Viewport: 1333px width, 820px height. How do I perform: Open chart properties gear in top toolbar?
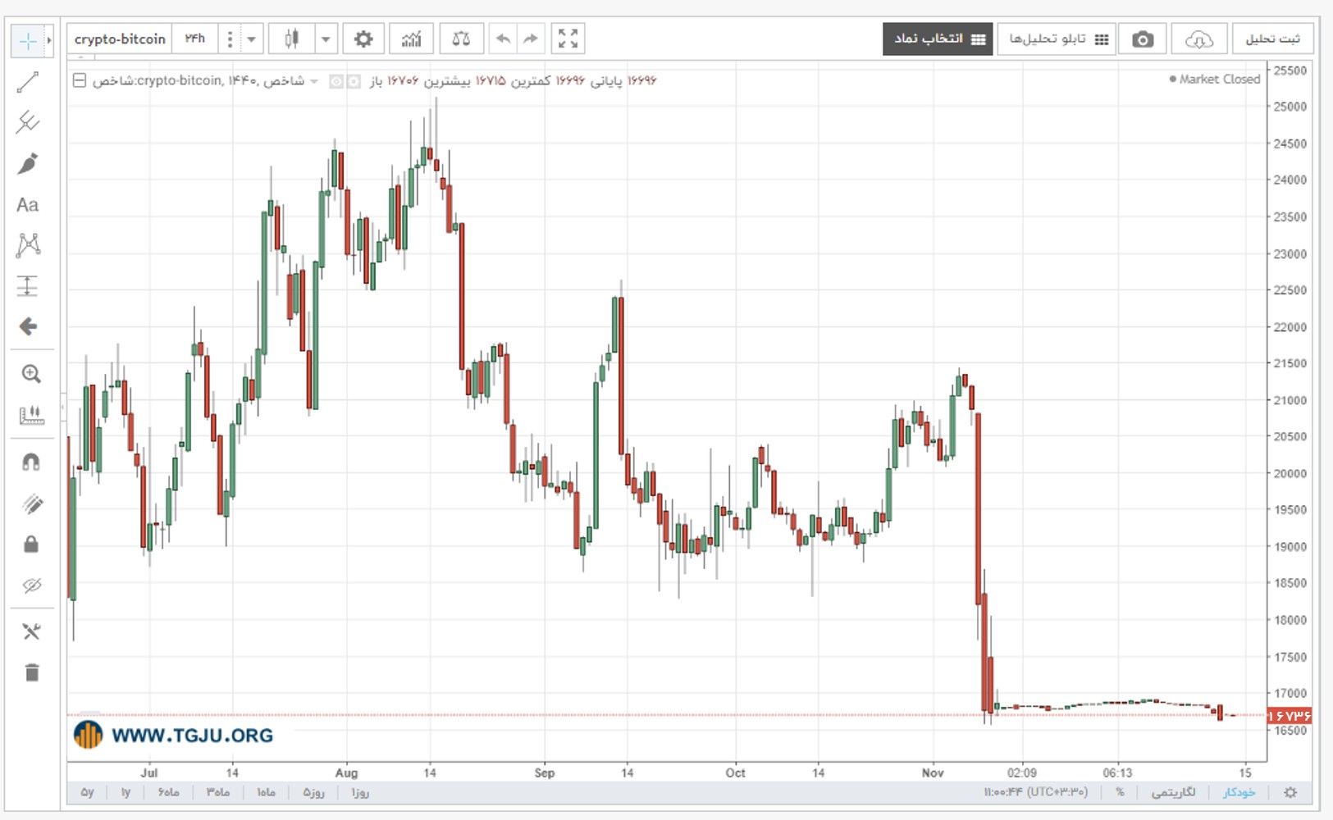click(363, 39)
